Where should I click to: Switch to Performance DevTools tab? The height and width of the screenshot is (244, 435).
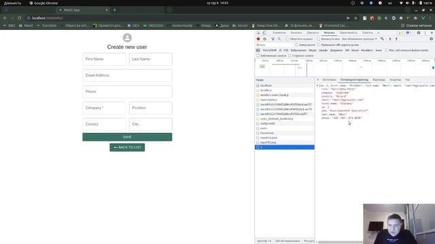349,33
